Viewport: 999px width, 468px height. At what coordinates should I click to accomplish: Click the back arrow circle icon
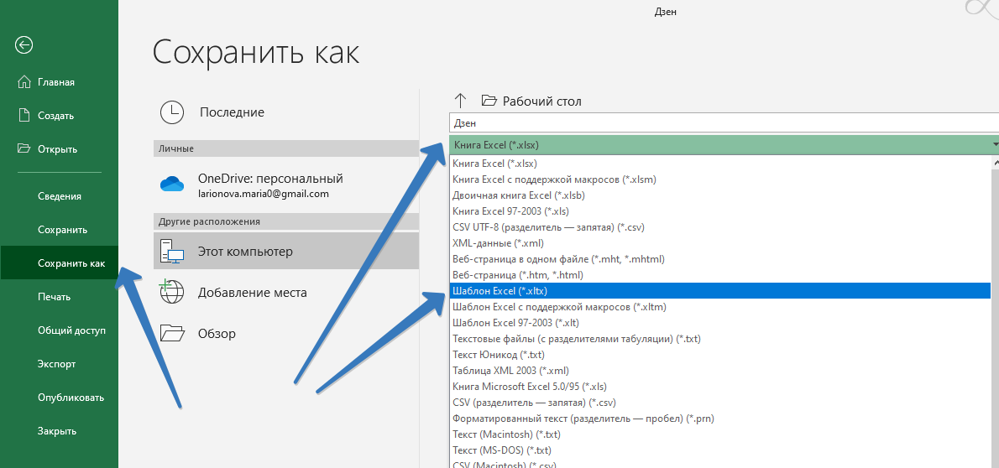(x=24, y=44)
